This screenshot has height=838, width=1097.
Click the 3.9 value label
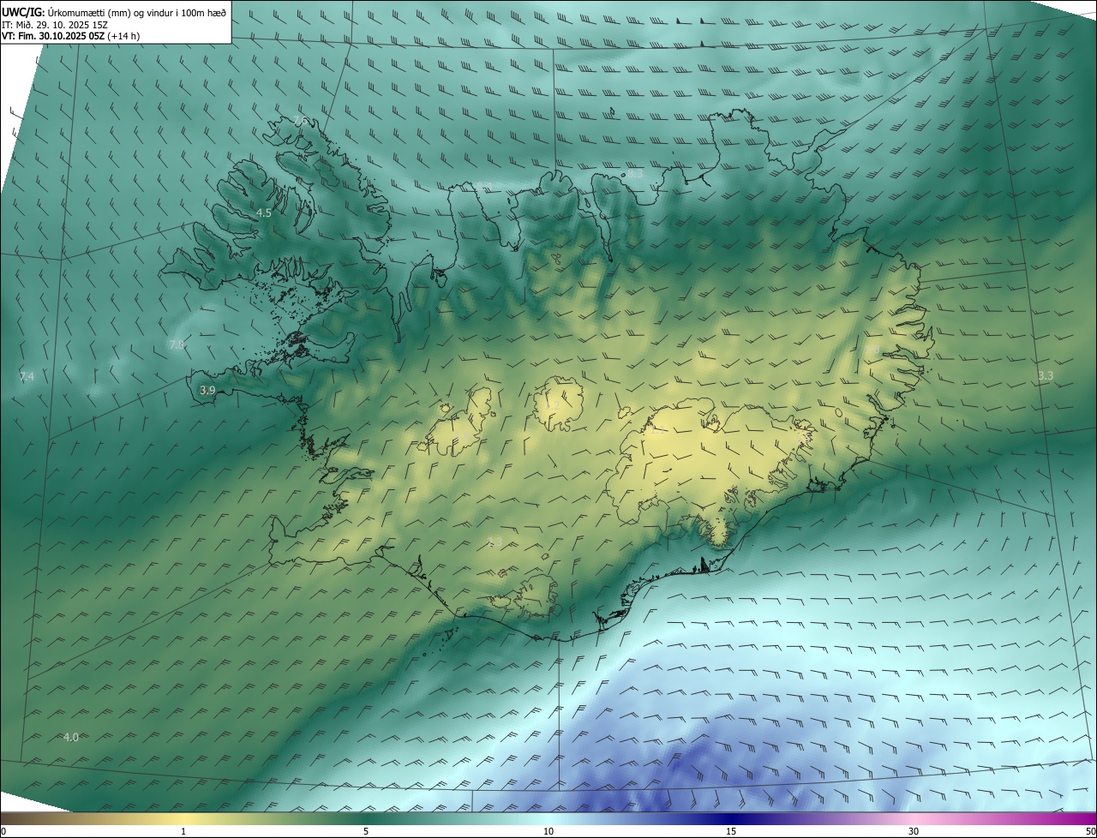207,390
